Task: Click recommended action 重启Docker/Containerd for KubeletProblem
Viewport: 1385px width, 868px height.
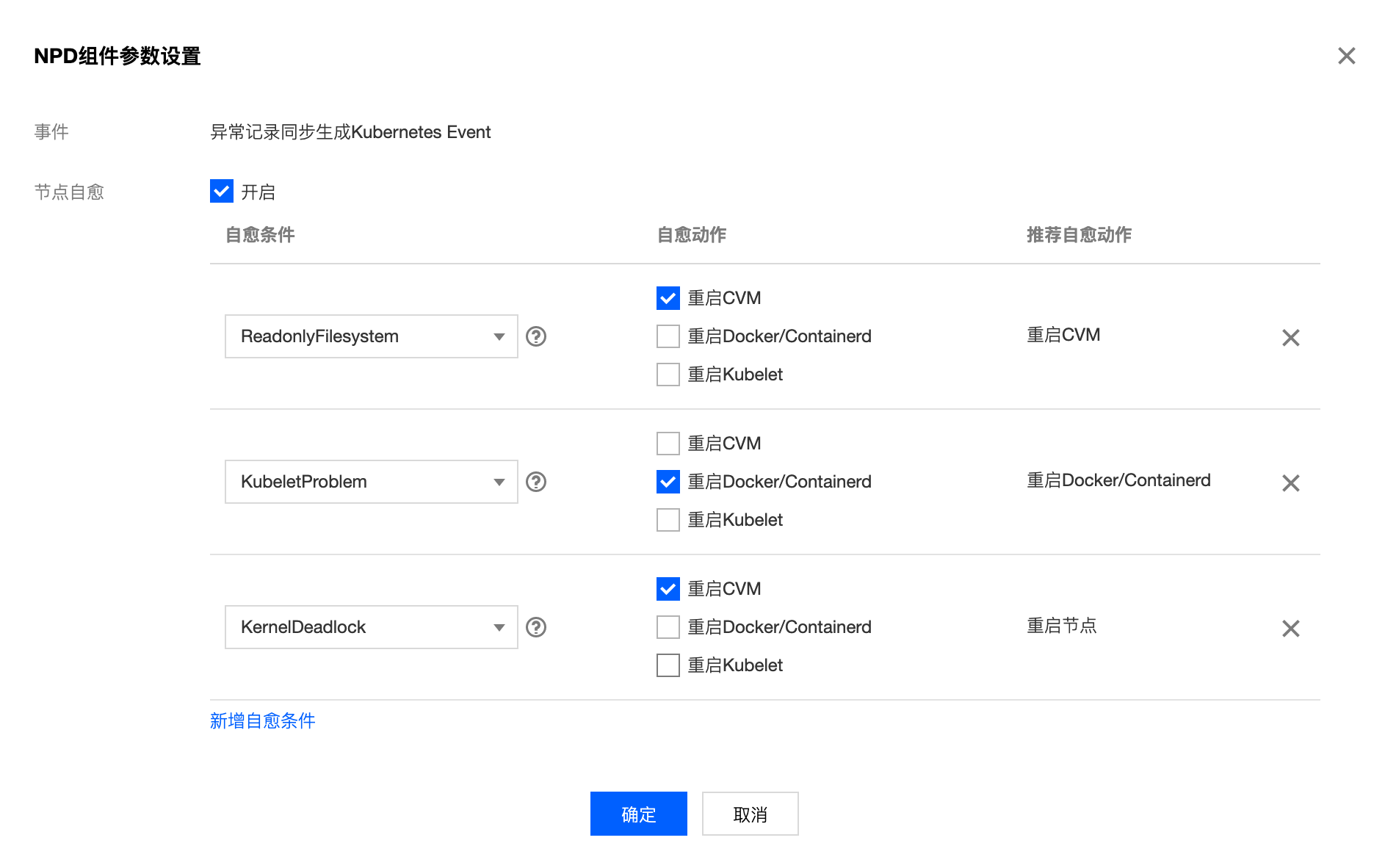Action: click(1118, 480)
